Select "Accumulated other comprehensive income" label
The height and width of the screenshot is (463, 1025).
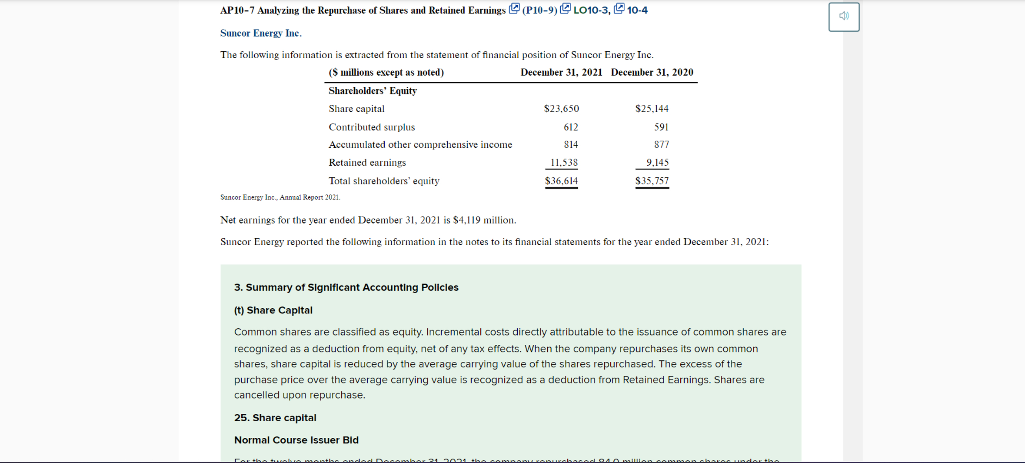420,144
